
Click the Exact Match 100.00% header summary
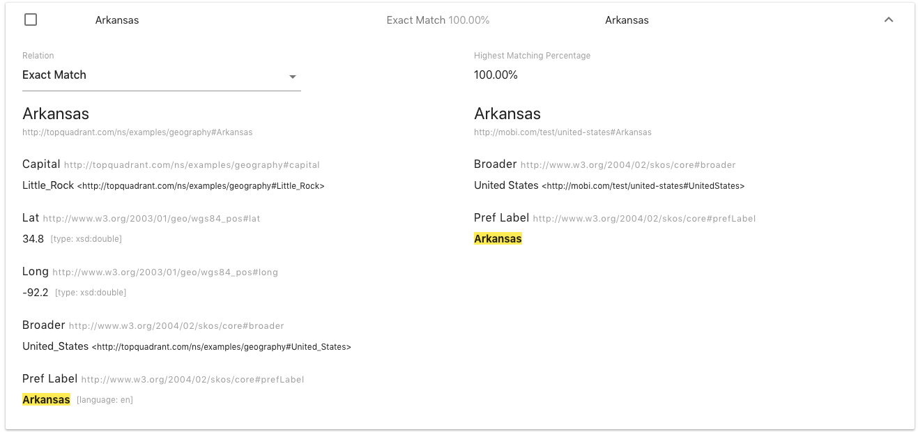tap(438, 20)
